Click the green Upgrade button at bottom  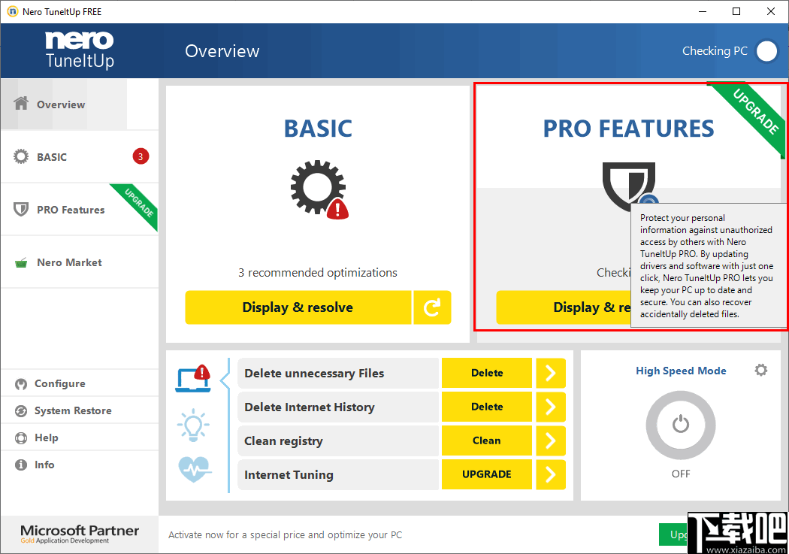tap(674, 534)
